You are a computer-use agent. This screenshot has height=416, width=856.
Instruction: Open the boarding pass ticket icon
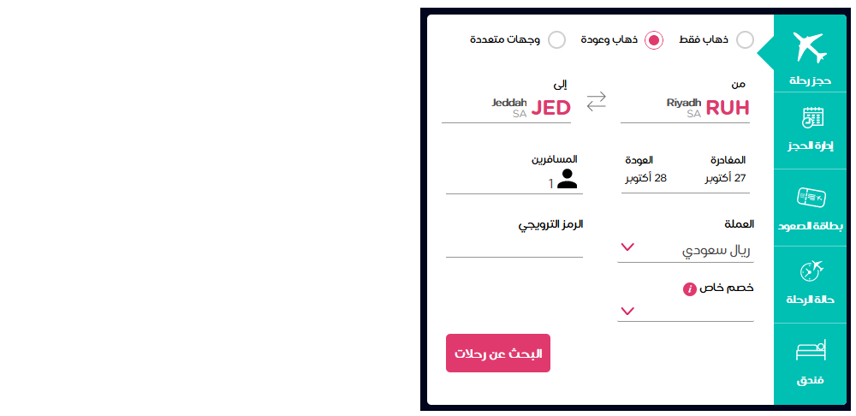811,197
